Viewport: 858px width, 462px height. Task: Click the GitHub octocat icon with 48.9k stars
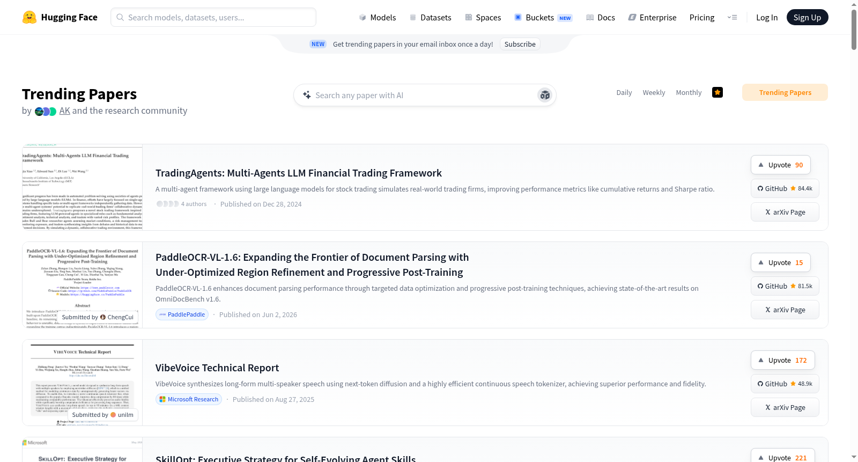coord(760,384)
